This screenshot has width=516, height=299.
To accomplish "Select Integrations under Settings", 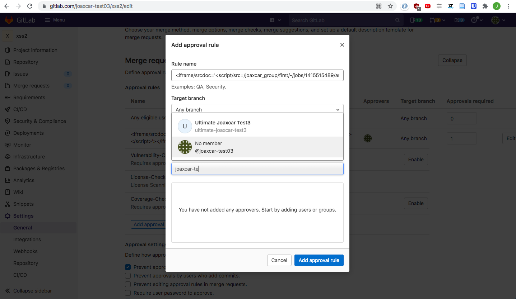I will 27,239.
